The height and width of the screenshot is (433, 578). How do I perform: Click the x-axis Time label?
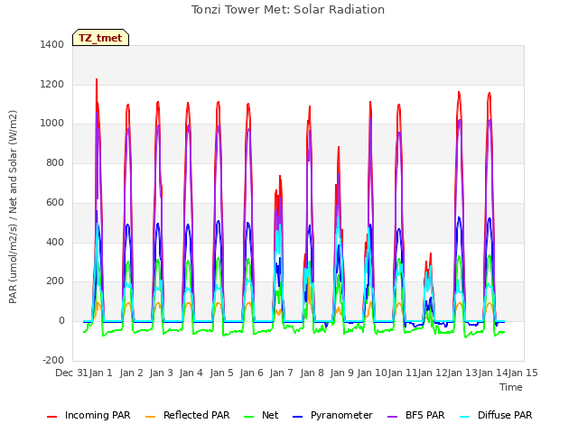[x=511, y=387]
